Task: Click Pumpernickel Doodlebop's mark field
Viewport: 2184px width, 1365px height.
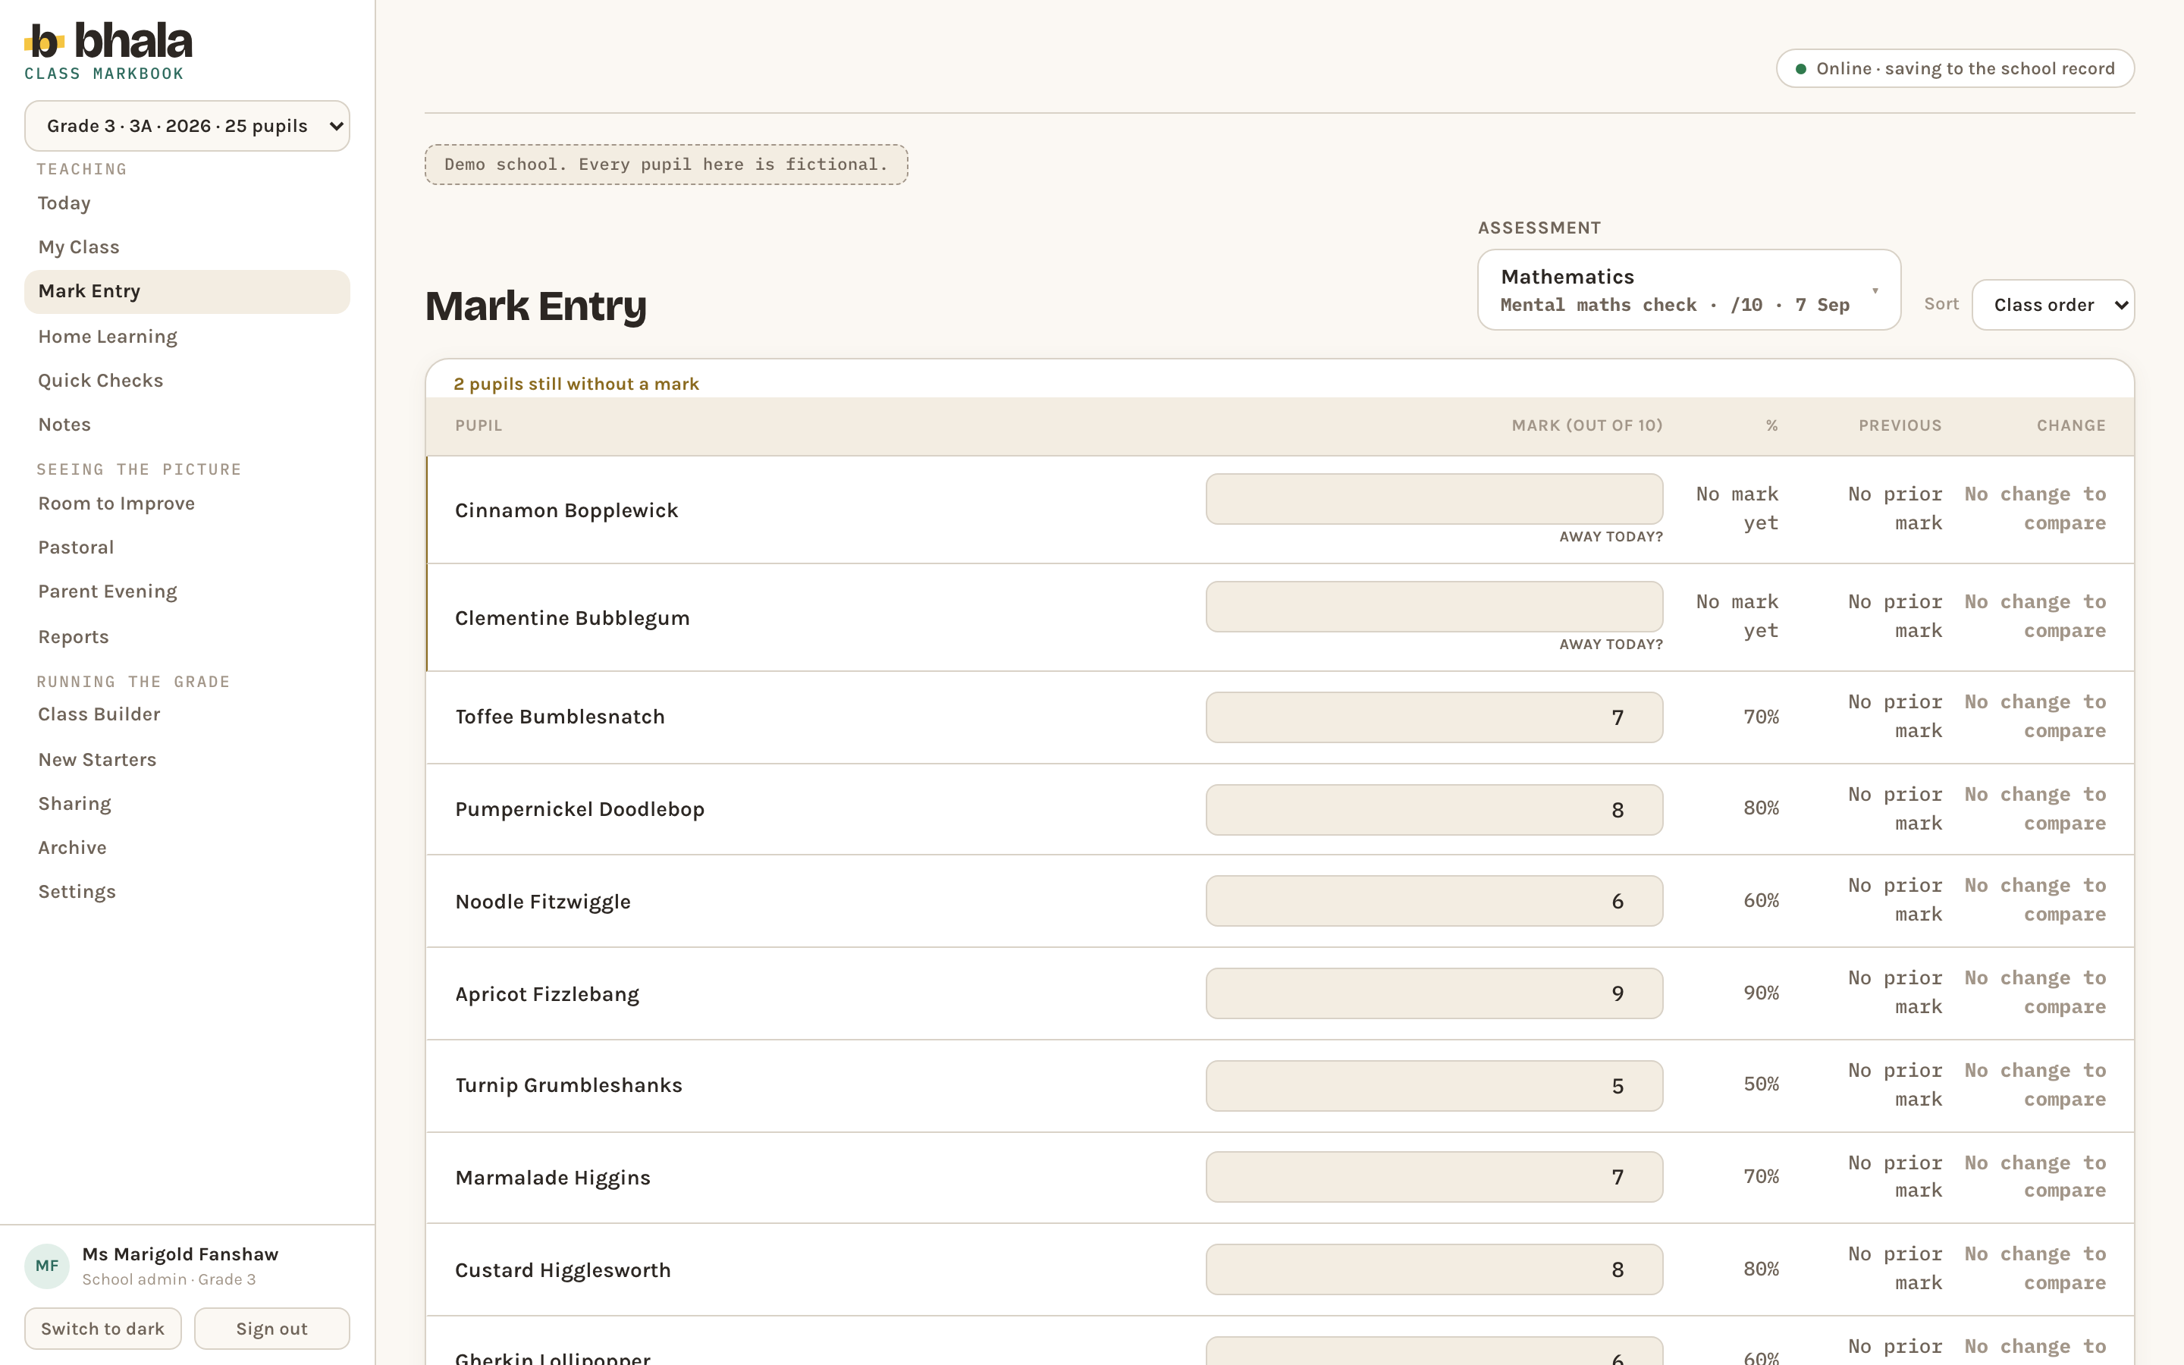Action: coord(1434,810)
